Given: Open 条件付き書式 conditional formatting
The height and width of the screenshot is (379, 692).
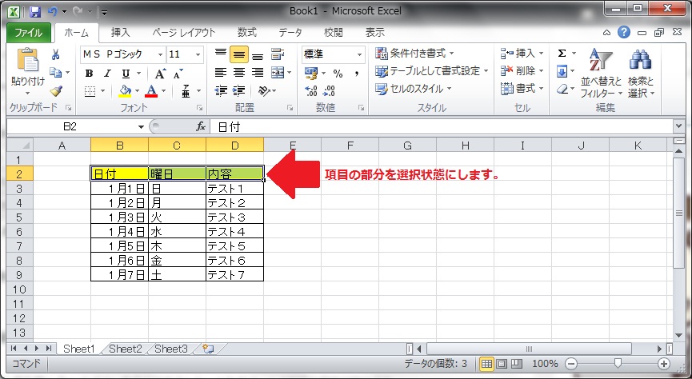Looking at the screenshot, I should 414,54.
